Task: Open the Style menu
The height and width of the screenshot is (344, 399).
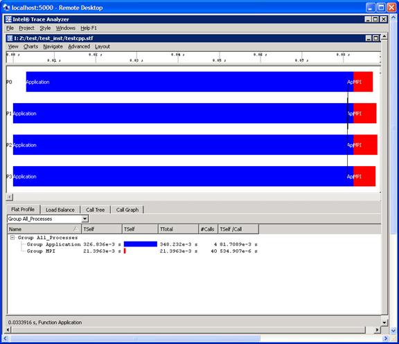Action: 45,28
